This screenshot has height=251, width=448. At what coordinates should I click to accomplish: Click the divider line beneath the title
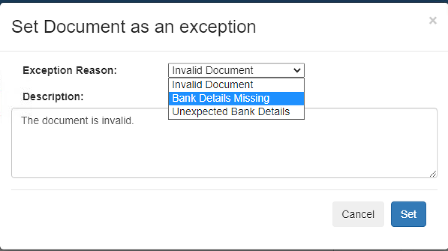(224, 51)
